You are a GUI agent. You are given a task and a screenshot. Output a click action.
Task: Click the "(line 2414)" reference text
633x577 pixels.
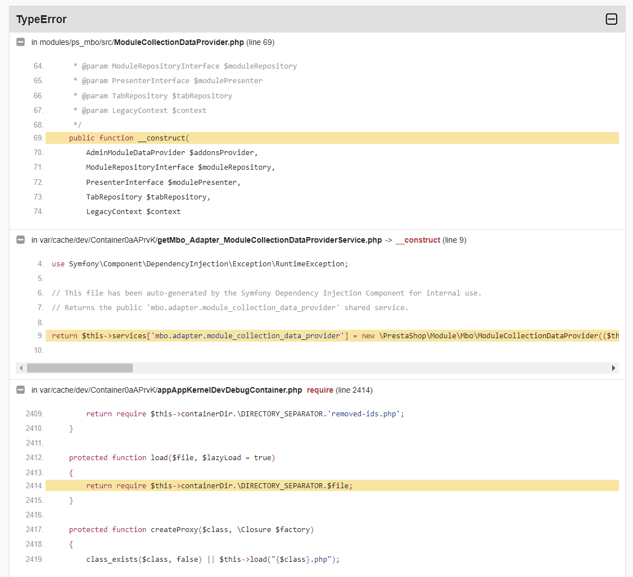coord(354,390)
